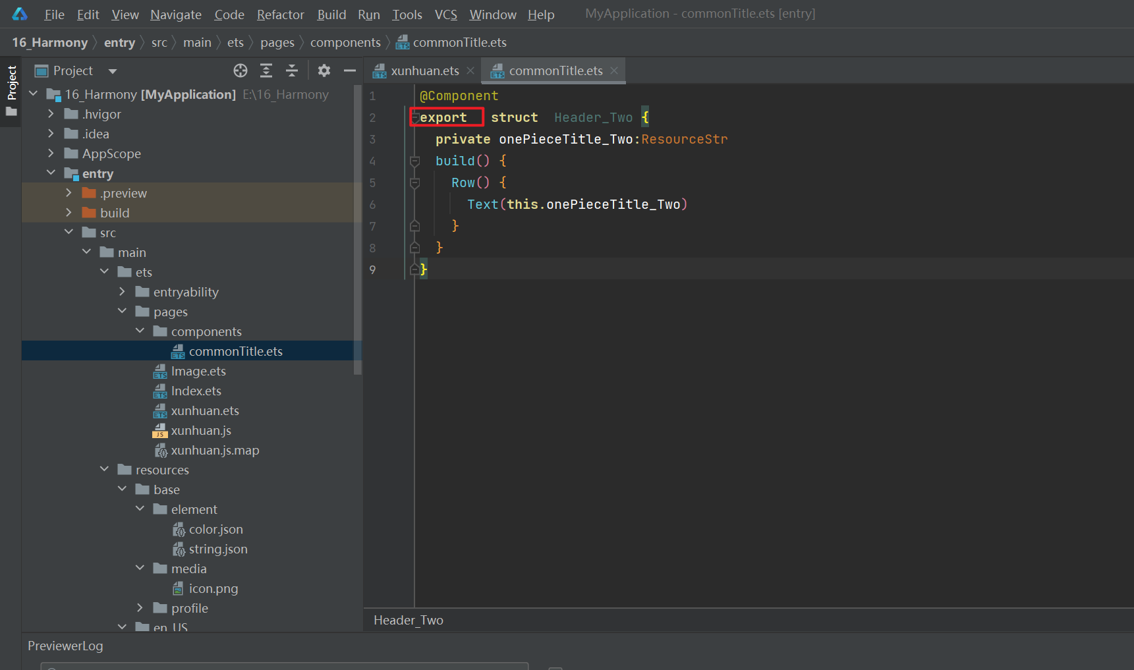Expand the entryability folder
This screenshot has width=1134, height=670.
[122, 292]
